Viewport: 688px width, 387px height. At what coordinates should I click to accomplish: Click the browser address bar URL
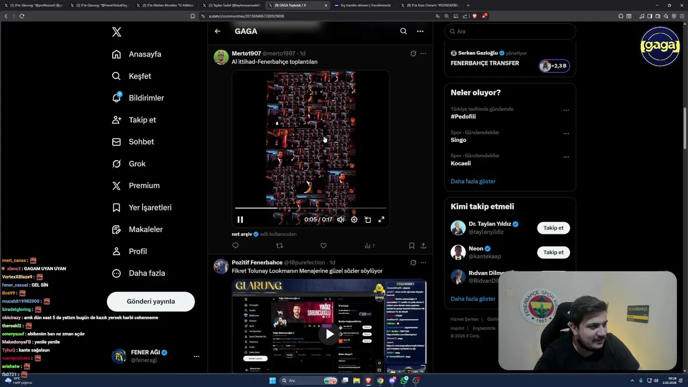tap(246, 16)
